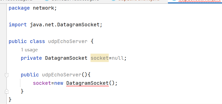The height and width of the screenshot is (104, 222).
Task: Click the network package name
Action: pyautogui.click(x=43, y=8)
